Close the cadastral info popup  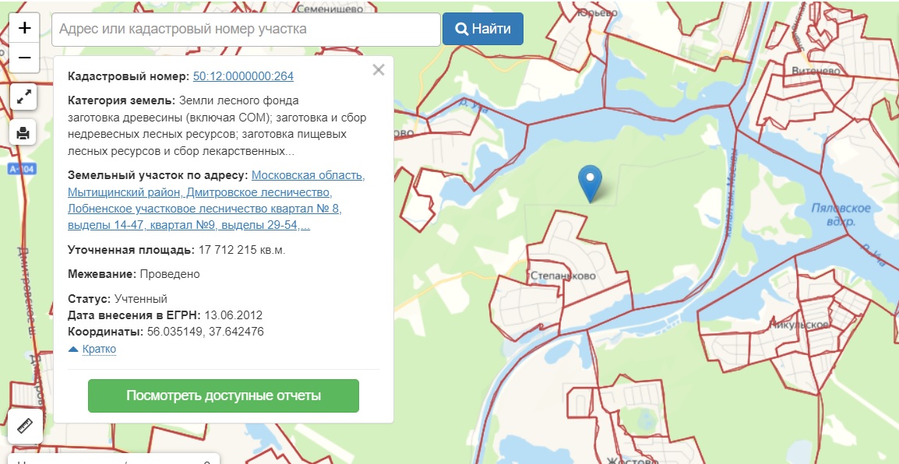tap(379, 70)
